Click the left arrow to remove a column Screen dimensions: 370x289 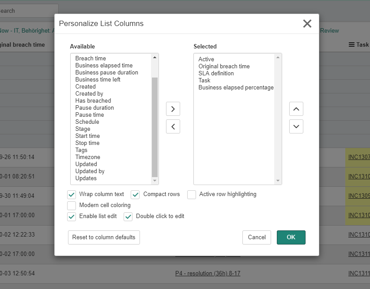[173, 126]
